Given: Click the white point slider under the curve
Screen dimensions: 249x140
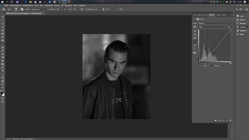Looking at the screenshot, I should point(231,63).
